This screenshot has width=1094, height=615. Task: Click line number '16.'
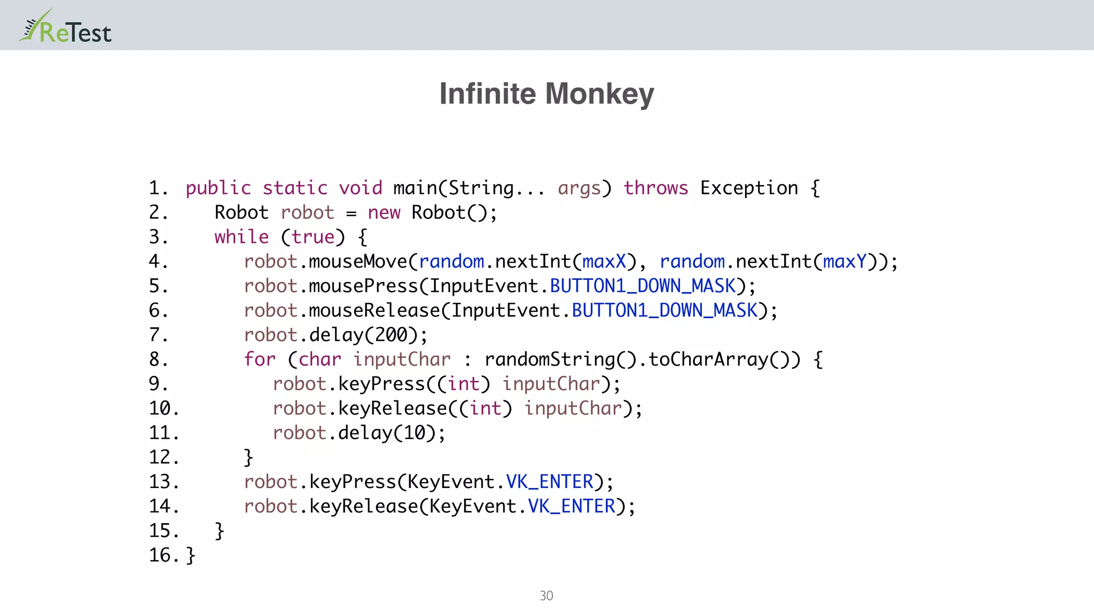(x=165, y=555)
